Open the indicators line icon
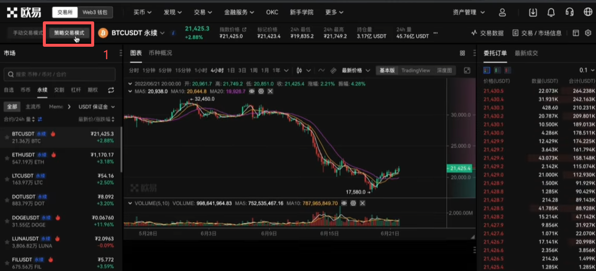This screenshot has height=271, width=596. click(x=321, y=71)
